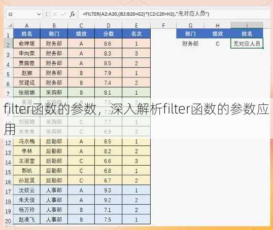Select column A header
The width and height of the screenshot is (273, 230).
[x=26, y=25]
